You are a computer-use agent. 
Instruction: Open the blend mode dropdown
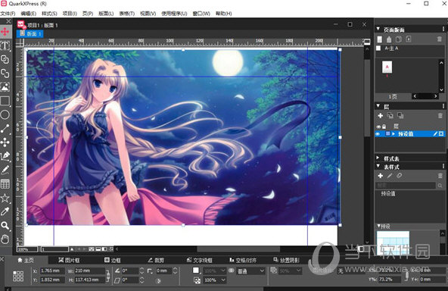[250, 271]
